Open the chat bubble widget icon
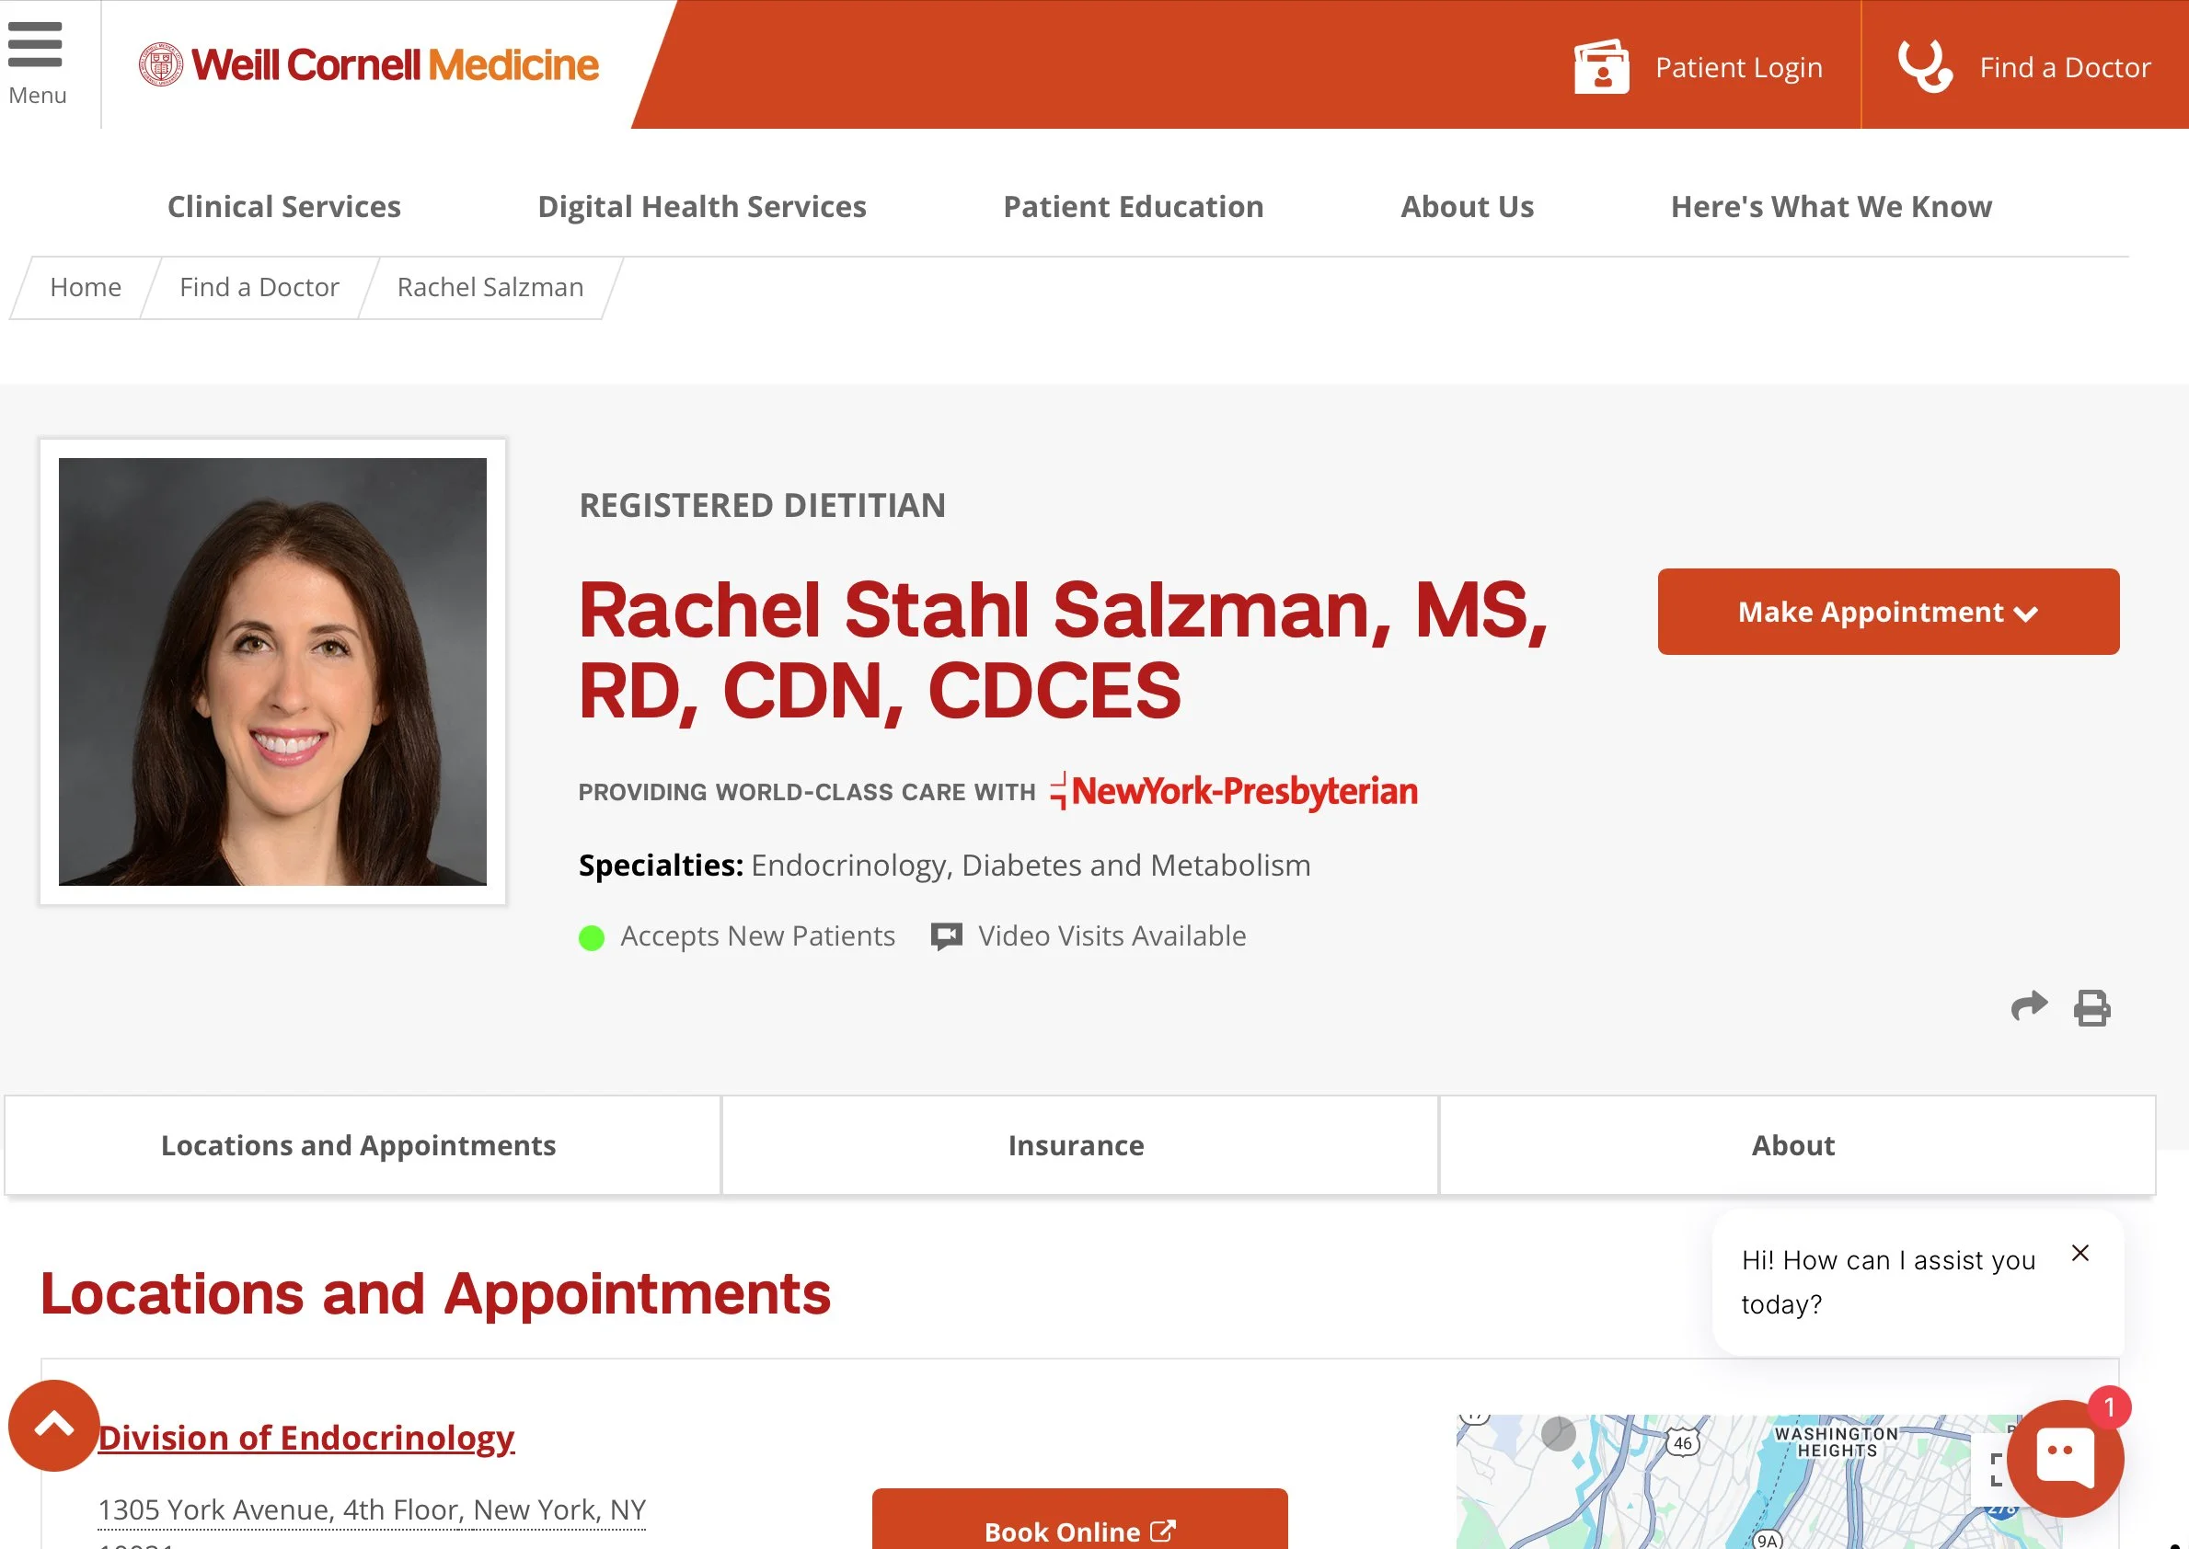The image size is (2189, 1549). [2065, 1460]
